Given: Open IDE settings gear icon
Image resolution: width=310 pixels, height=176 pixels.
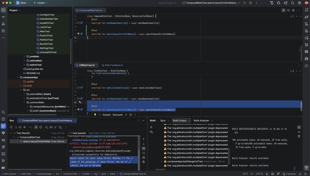Looking at the screenshot, I should 300,3.
